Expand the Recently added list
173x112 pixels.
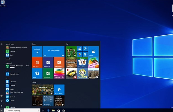[8, 59]
